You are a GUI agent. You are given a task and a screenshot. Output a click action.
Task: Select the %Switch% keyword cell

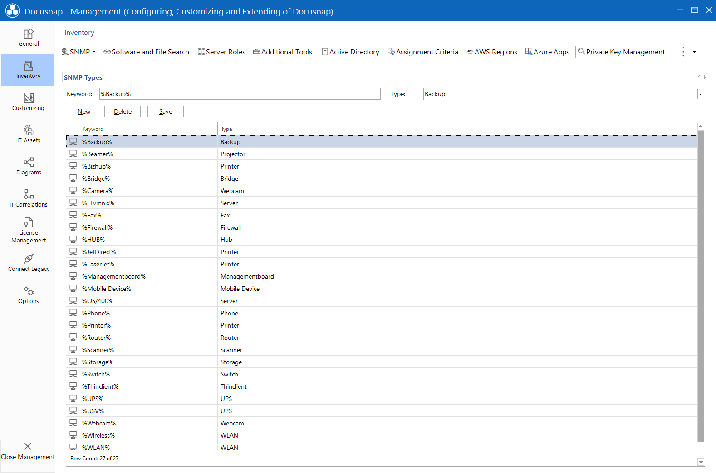point(148,374)
